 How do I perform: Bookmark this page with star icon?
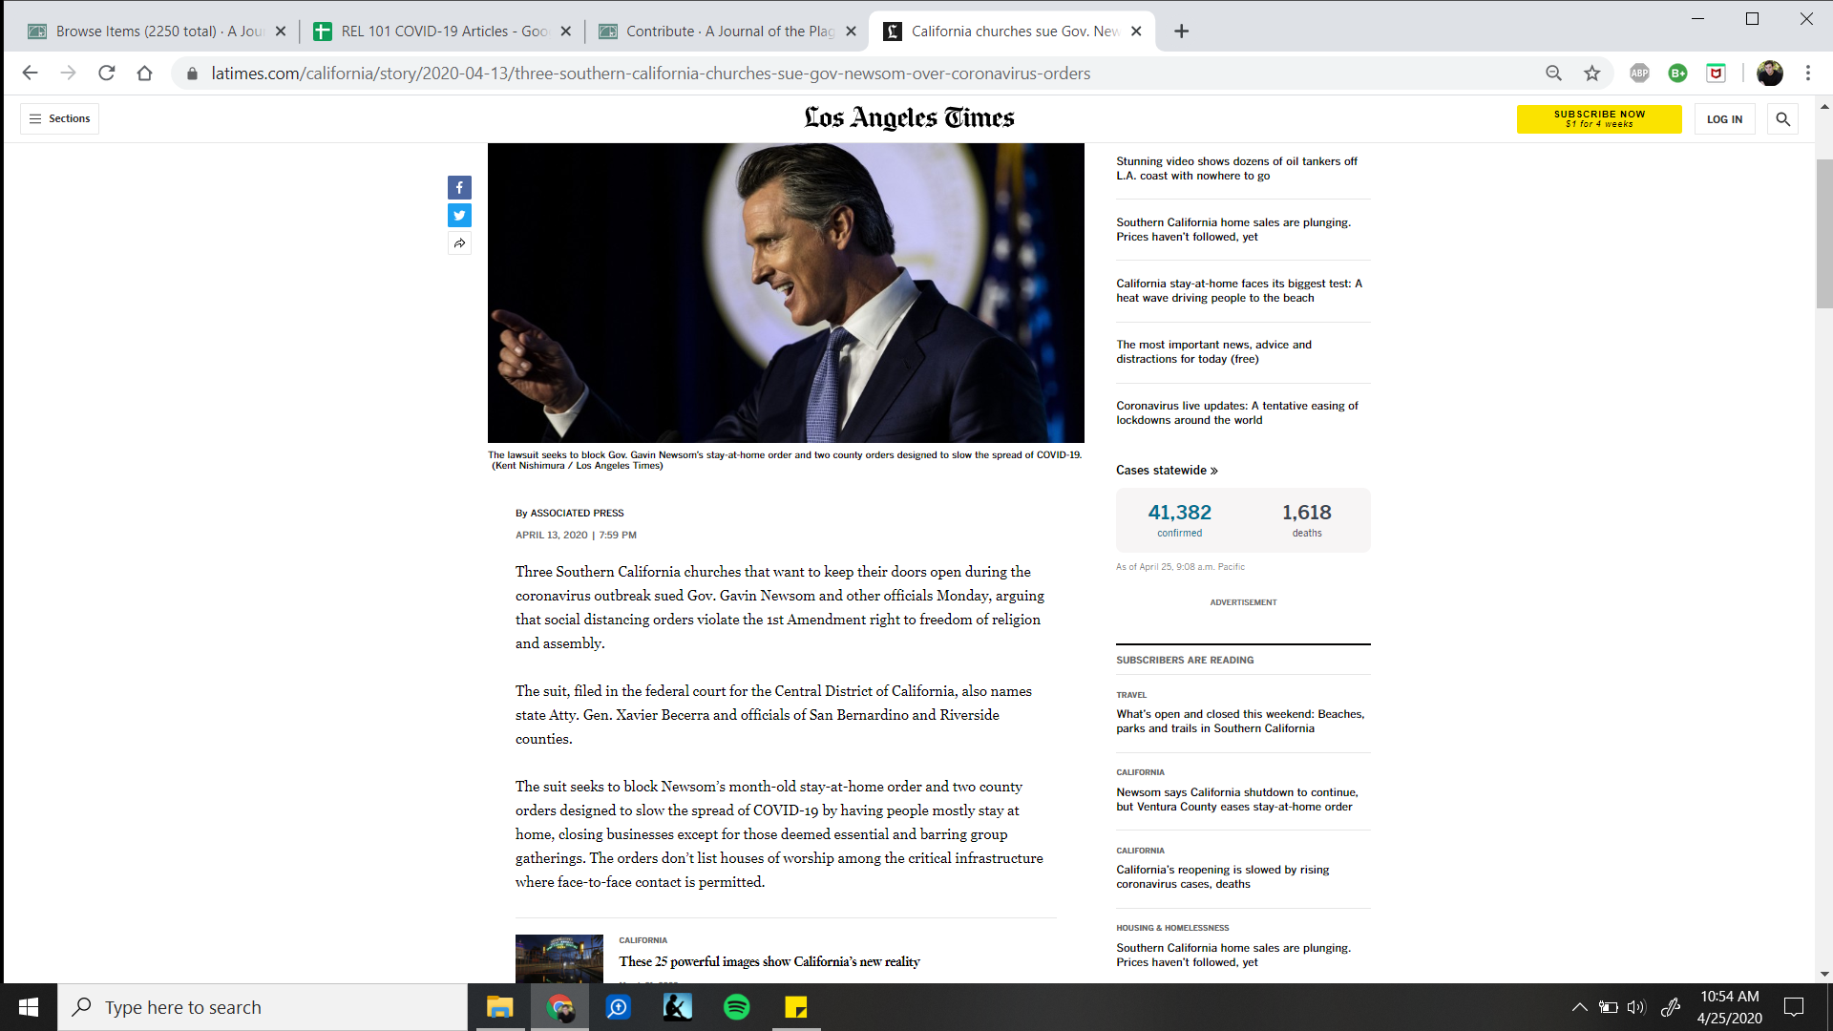click(1591, 74)
